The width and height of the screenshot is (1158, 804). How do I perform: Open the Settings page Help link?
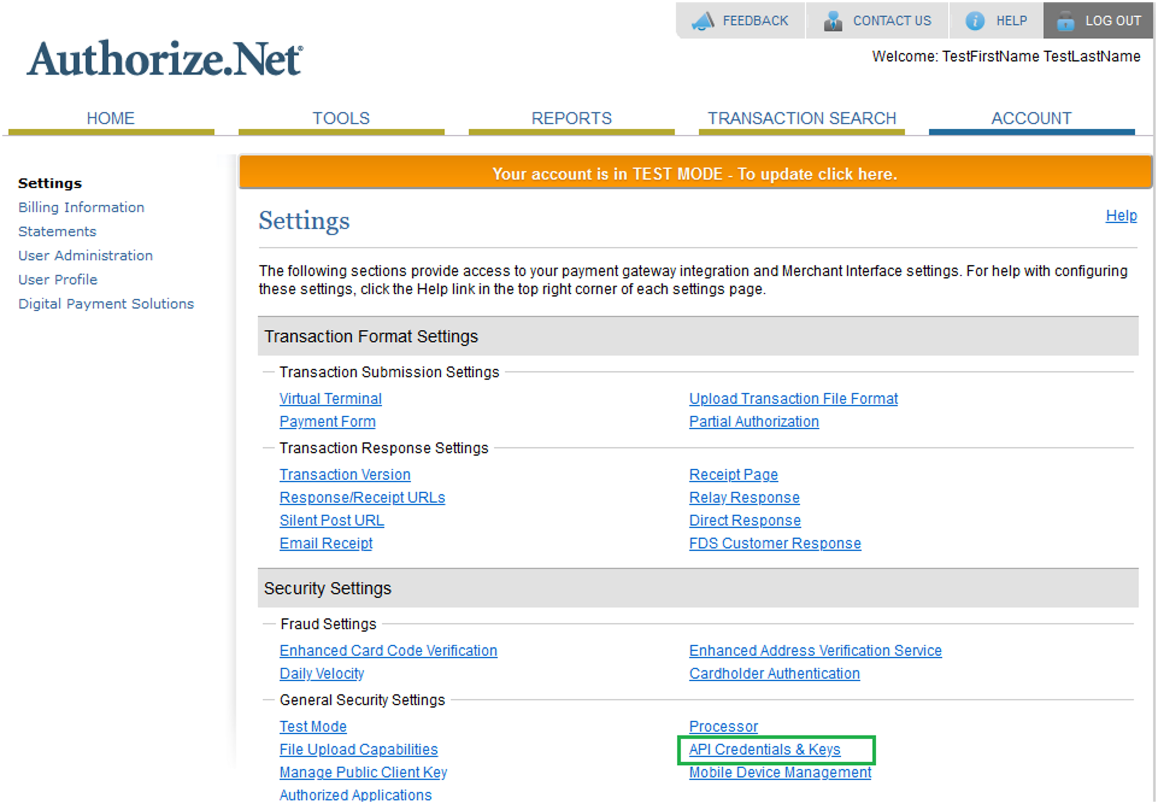point(1121,216)
